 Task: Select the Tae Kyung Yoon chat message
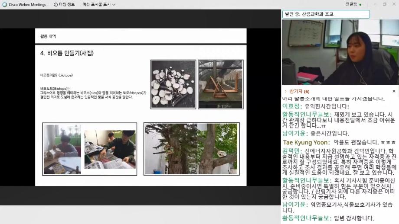pos(339,142)
